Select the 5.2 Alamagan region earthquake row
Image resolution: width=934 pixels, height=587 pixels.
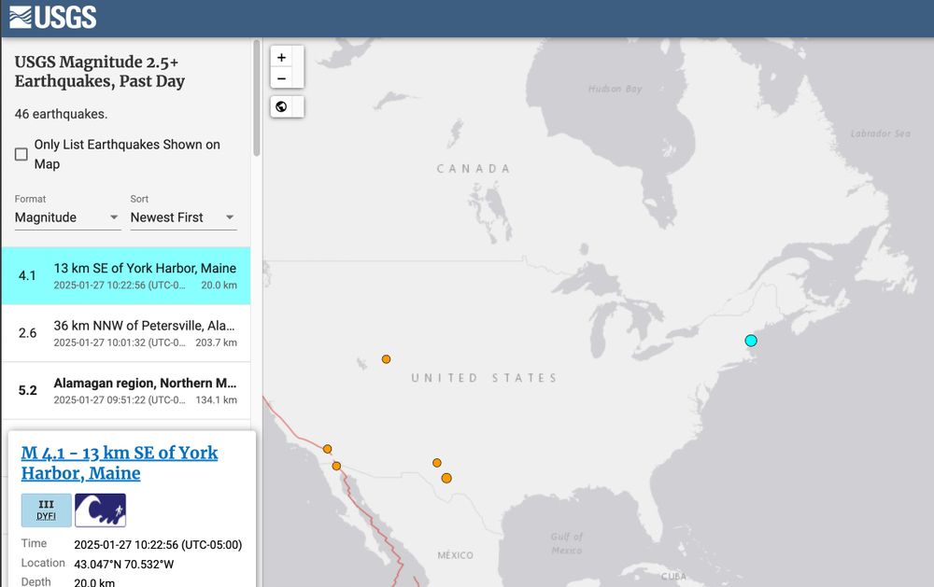(x=126, y=390)
